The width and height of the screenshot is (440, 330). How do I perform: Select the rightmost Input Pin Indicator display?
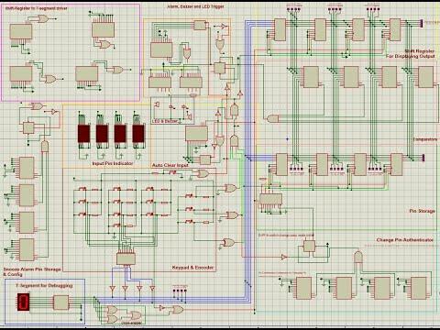tap(138, 134)
